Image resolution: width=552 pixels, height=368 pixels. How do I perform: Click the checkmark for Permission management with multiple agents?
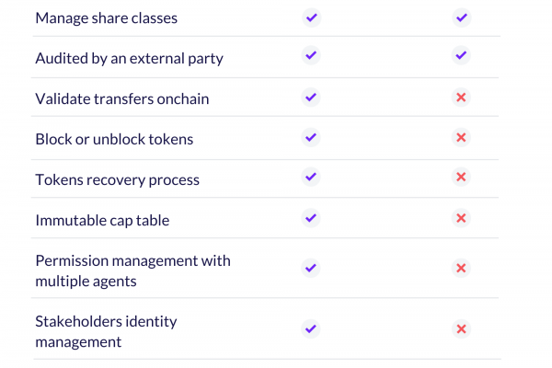[x=311, y=269]
